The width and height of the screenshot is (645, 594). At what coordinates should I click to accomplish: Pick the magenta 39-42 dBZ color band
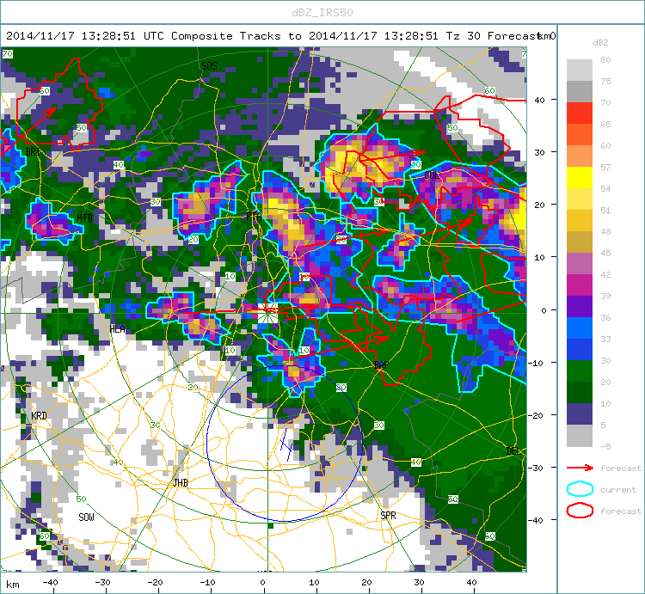pyautogui.click(x=579, y=285)
